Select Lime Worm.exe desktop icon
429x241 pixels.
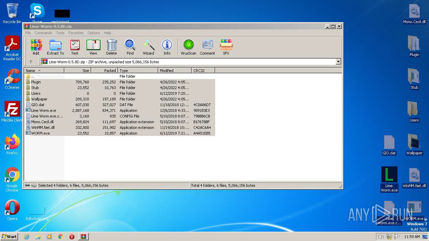pyautogui.click(x=389, y=179)
